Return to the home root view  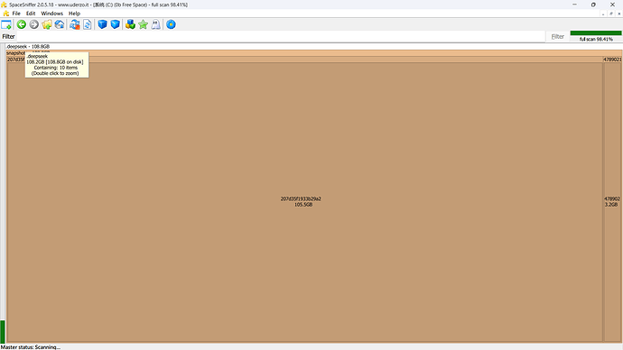(x=60, y=24)
